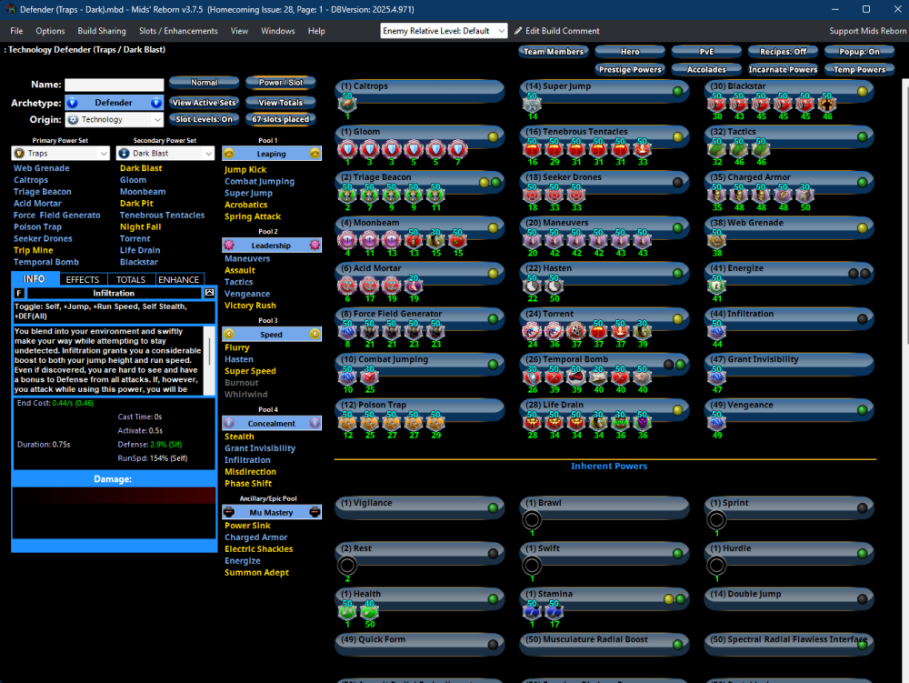Expand the Pool 3 Speed dropdown
The image size is (909, 683).
[x=271, y=334]
